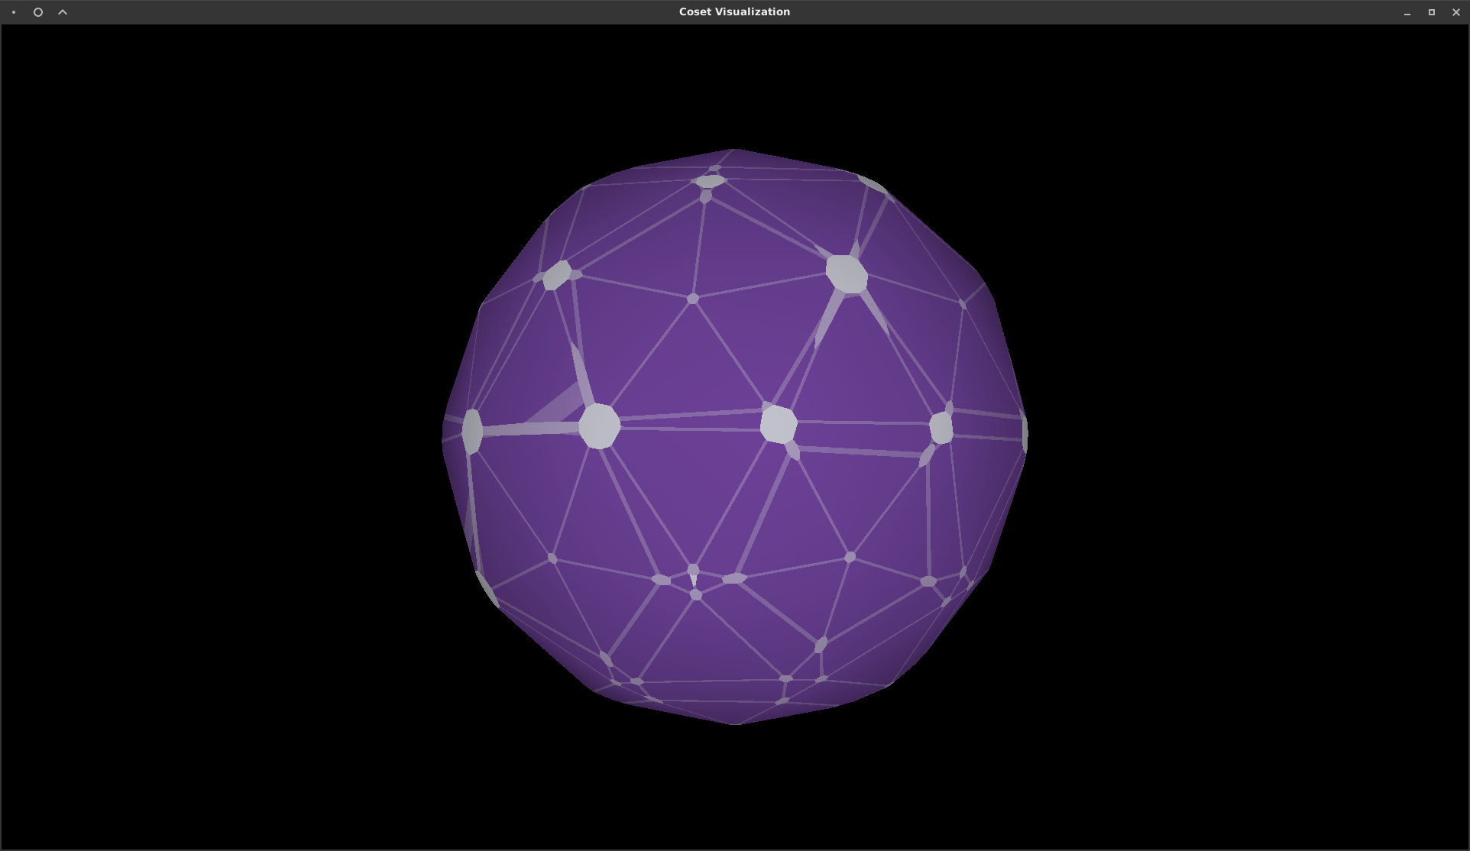The height and width of the screenshot is (851, 1470).
Task: Click the upward chevron icon in the title bar
Action: [62, 11]
